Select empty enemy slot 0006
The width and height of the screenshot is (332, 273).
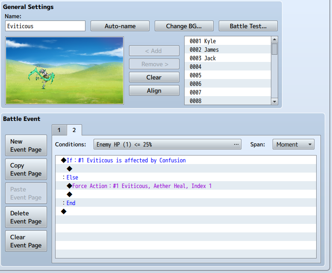pyautogui.click(x=228, y=84)
